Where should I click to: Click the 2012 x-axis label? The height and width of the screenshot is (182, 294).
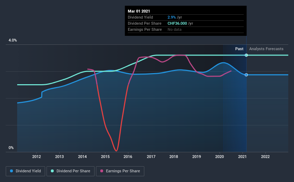coord(37,157)
